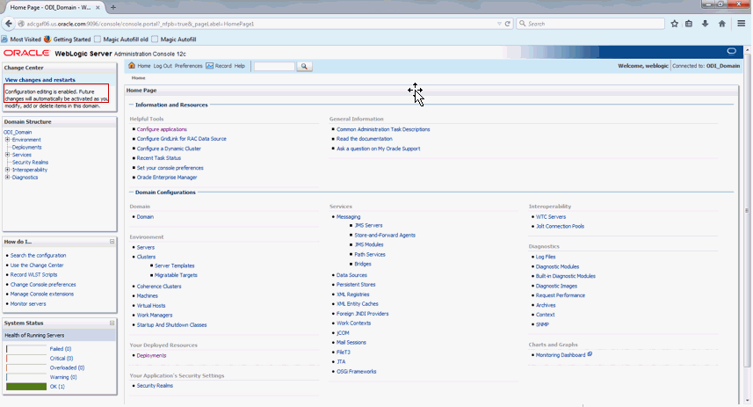Open Security Realms link in home page

pyautogui.click(x=155, y=386)
